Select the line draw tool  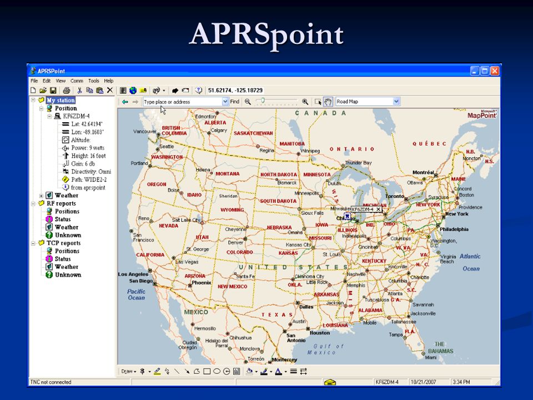177,372
